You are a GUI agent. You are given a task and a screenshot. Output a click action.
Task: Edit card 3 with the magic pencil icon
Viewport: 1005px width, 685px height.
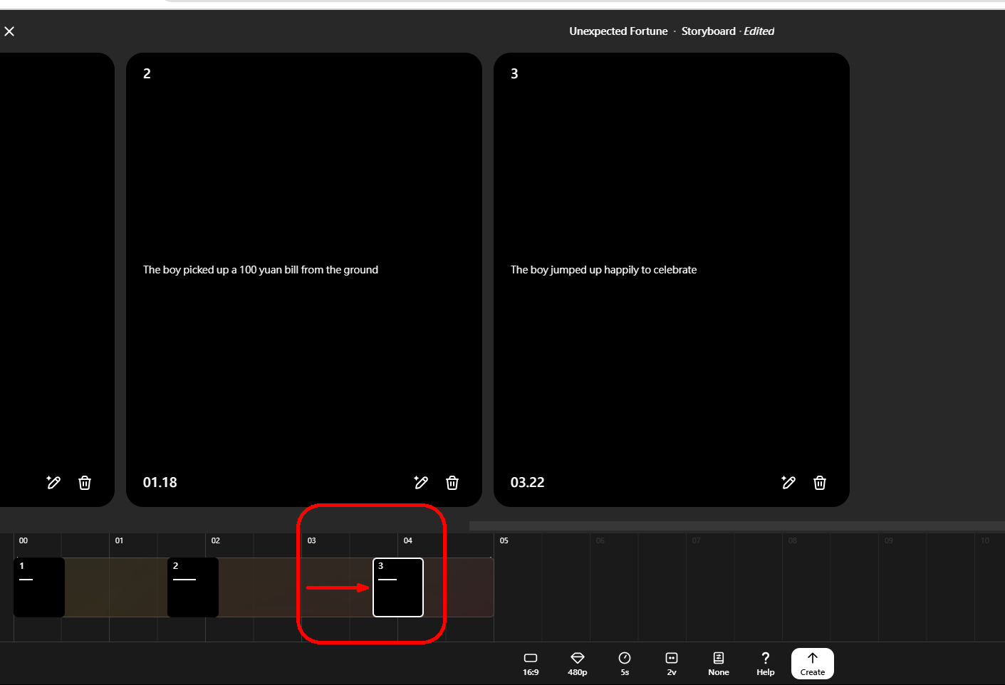click(x=788, y=483)
